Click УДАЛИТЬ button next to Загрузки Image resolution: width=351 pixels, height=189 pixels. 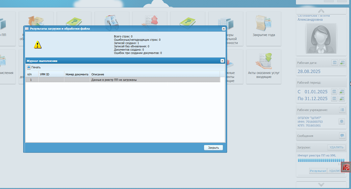point(336,147)
